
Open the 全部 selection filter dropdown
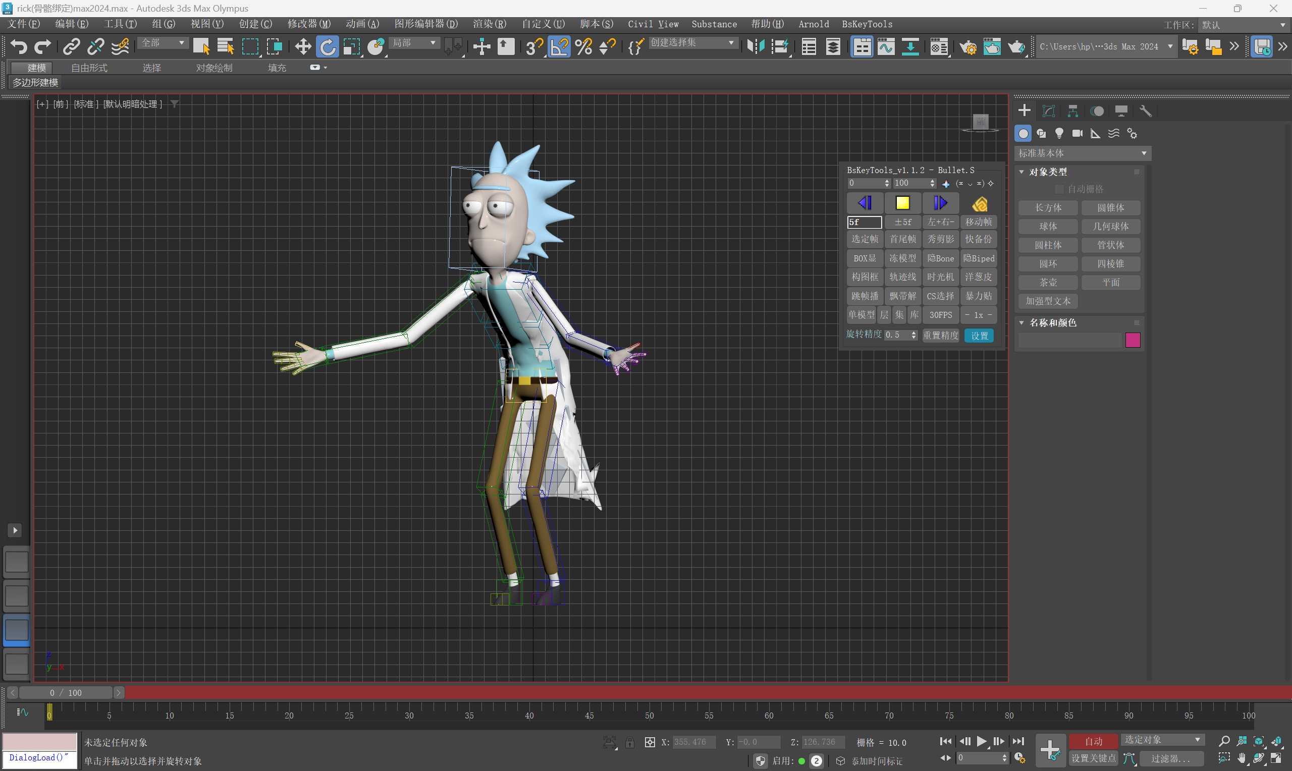click(x=163, y=43)
